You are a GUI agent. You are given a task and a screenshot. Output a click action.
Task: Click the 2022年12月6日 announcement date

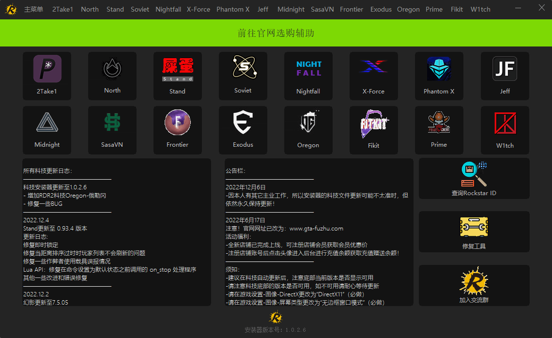(245, 187)
